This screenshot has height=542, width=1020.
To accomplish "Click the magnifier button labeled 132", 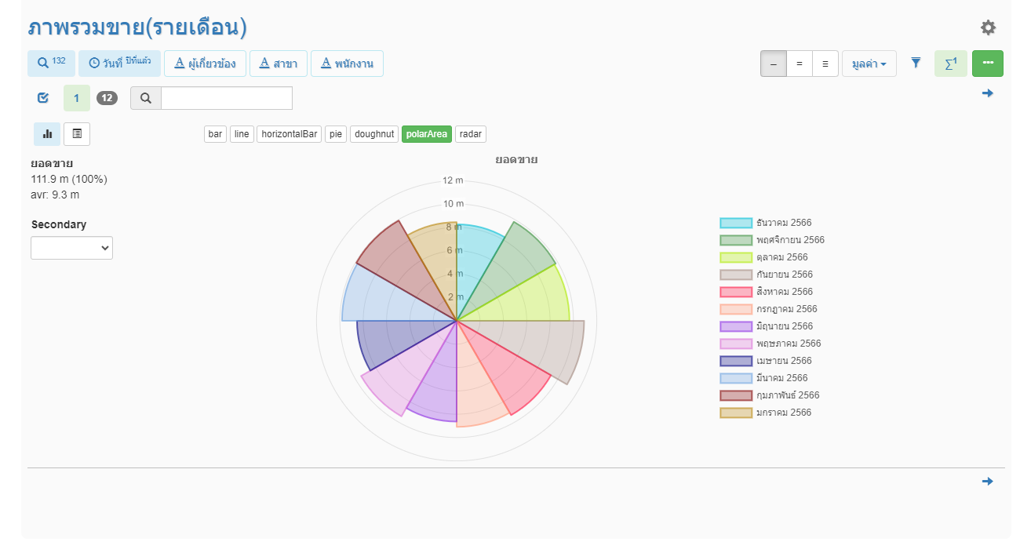I will [x=51, y=64].
